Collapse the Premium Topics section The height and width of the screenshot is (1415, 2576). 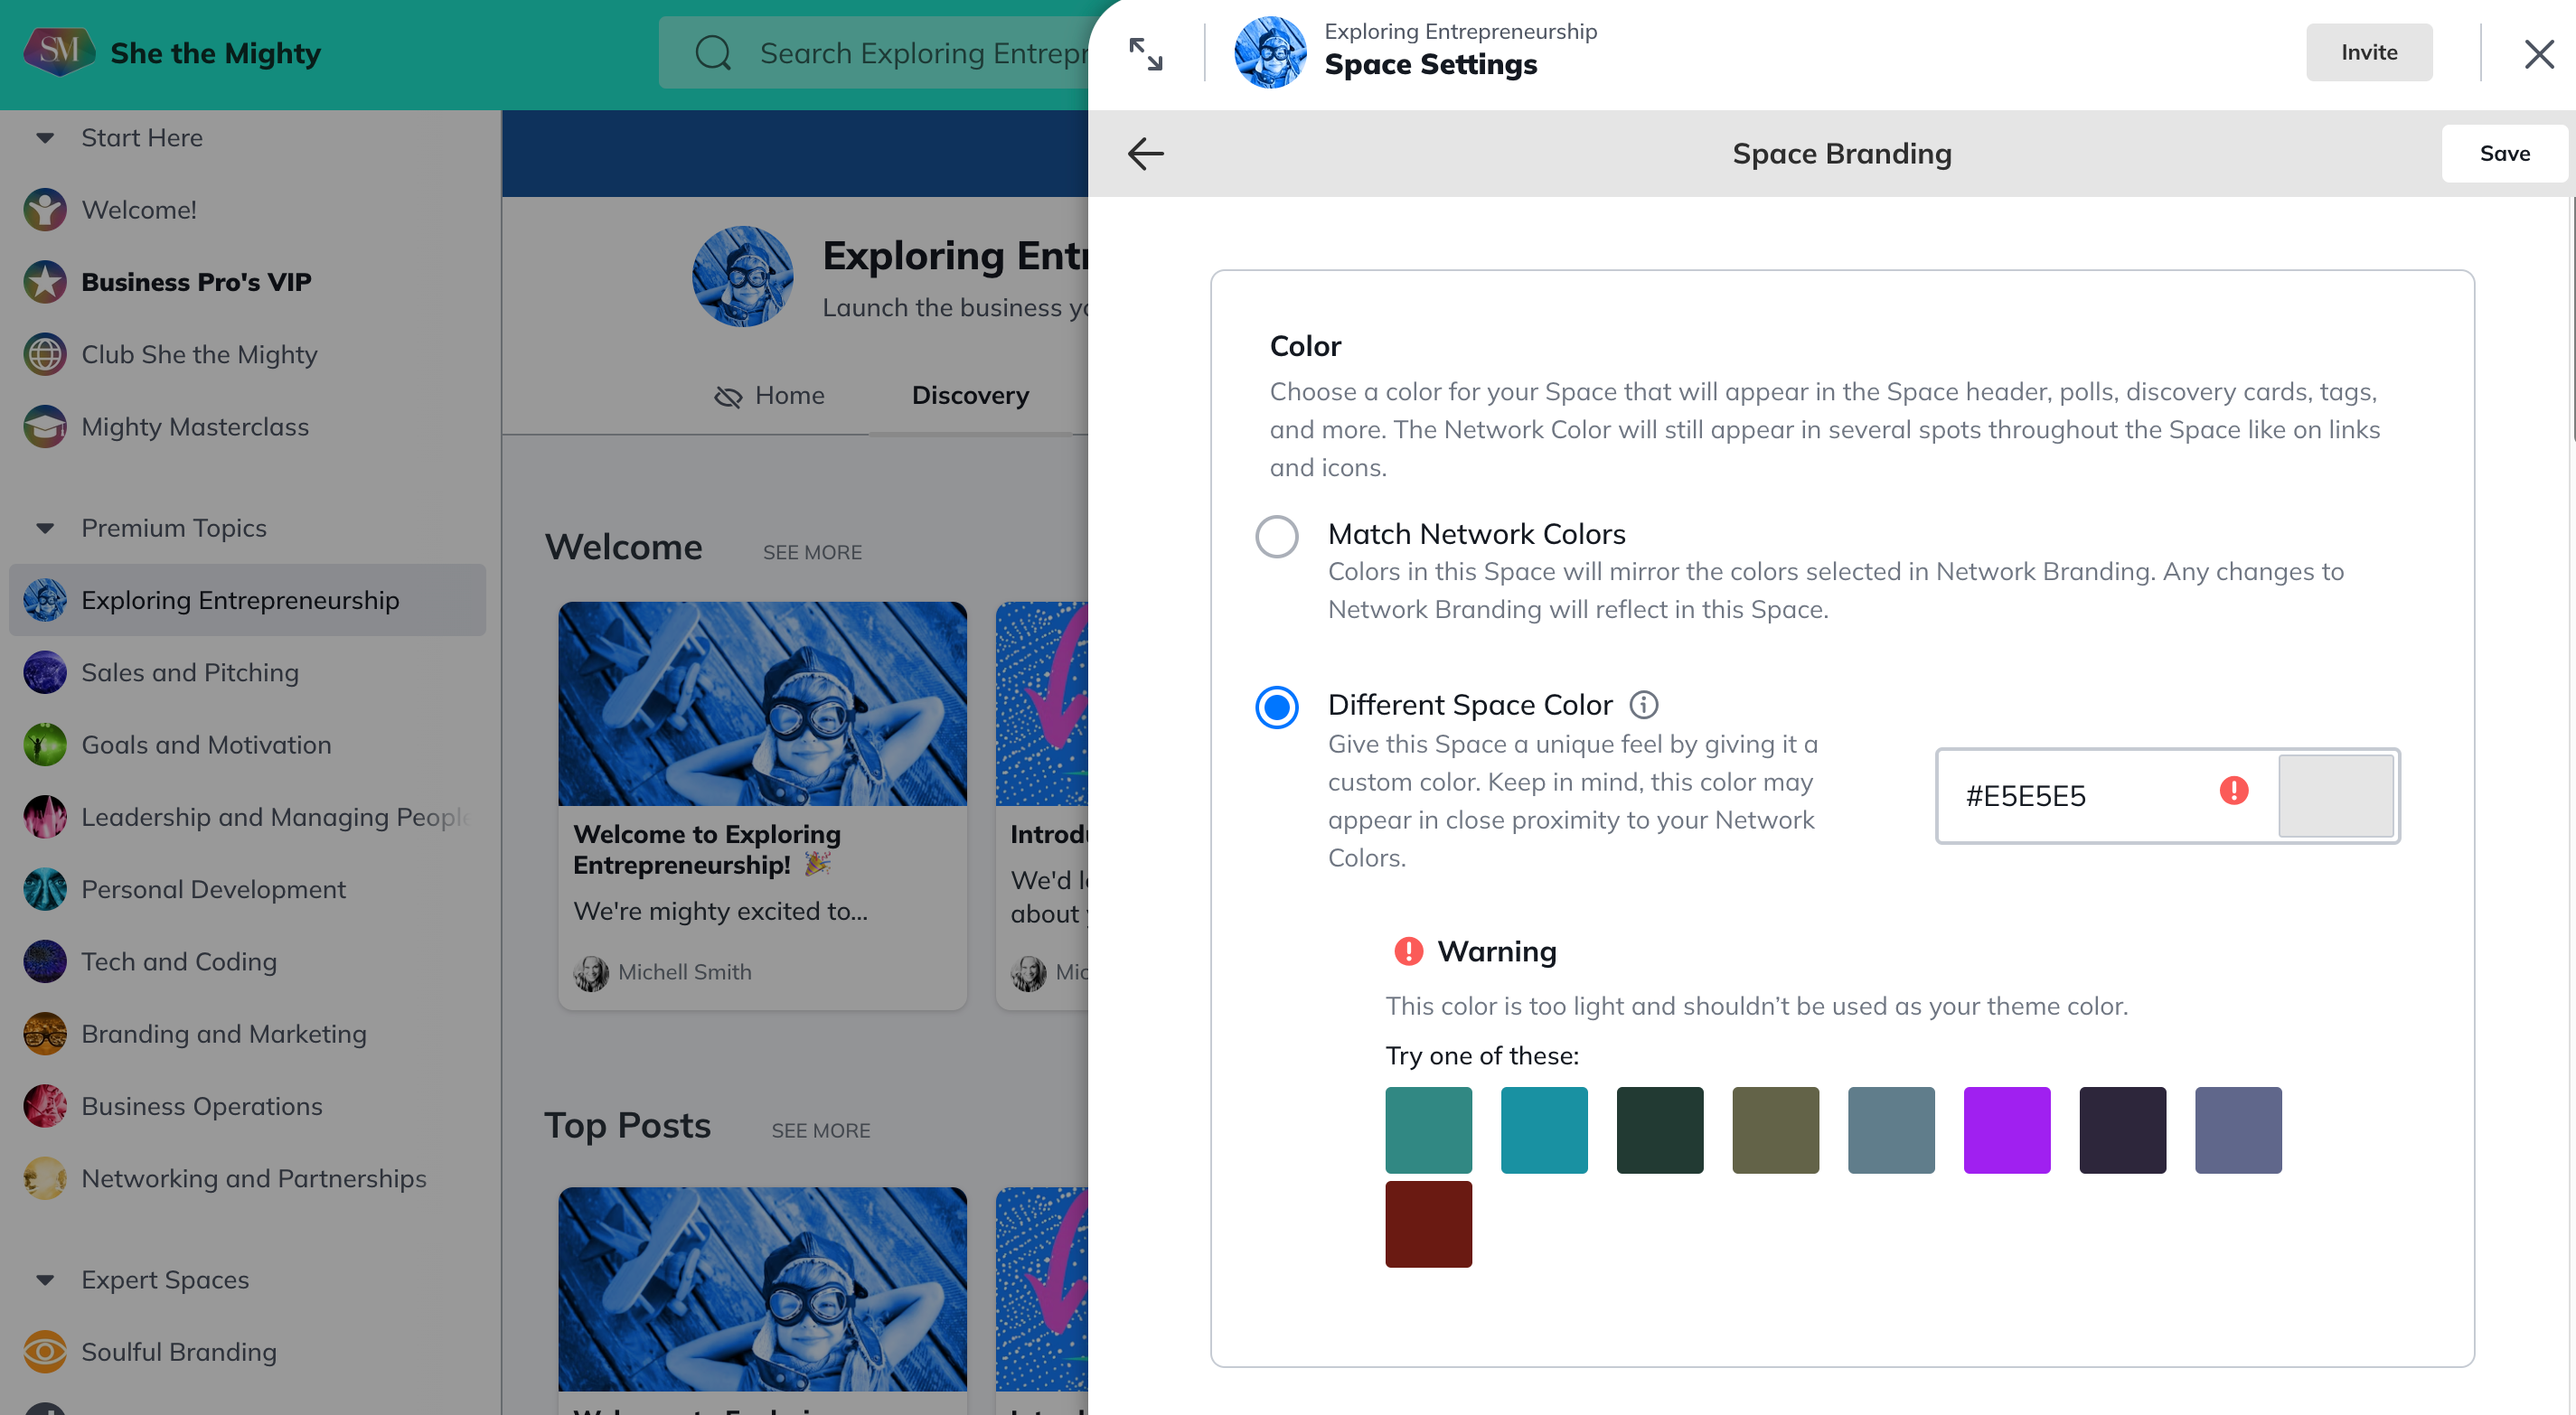pos(45,528)
